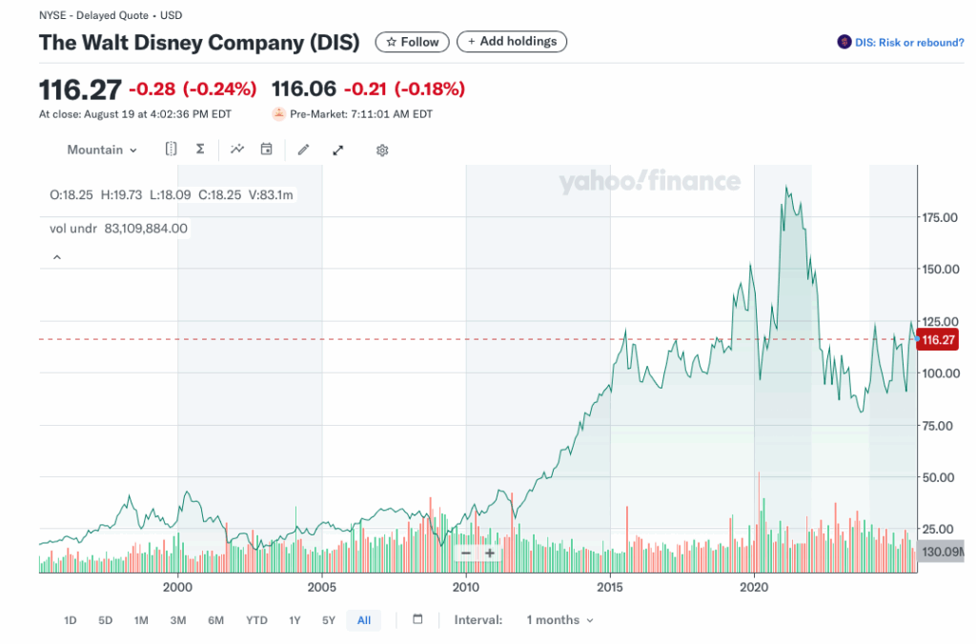Viewport: 976px width, 644px height.
Task: Select the 1Y time range
Action: 295,620
